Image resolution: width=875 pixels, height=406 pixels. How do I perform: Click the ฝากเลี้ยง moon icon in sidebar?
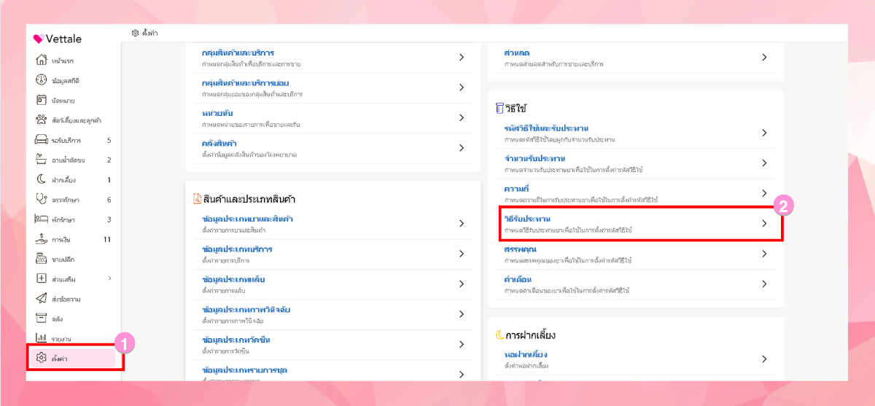coord(42,179)
